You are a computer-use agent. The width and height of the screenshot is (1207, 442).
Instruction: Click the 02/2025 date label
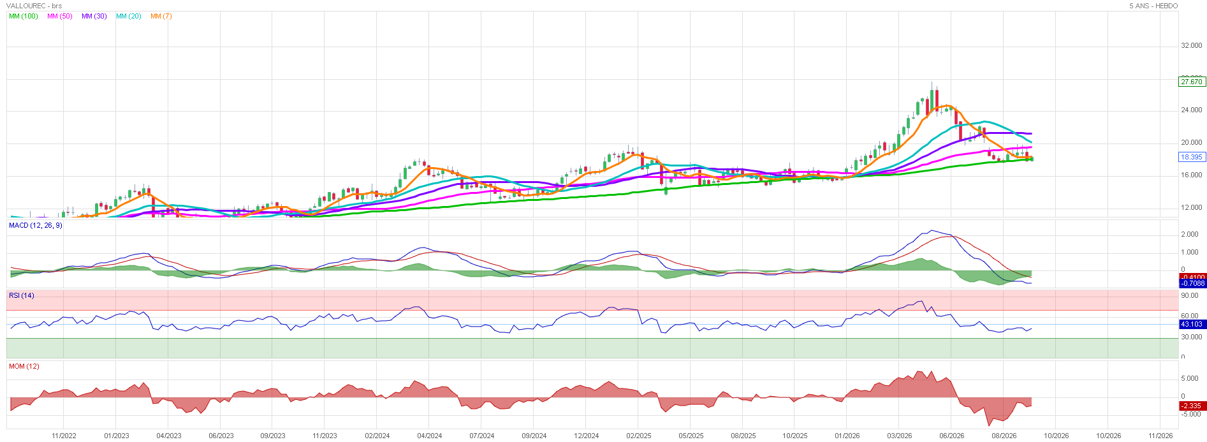point(638,436)
